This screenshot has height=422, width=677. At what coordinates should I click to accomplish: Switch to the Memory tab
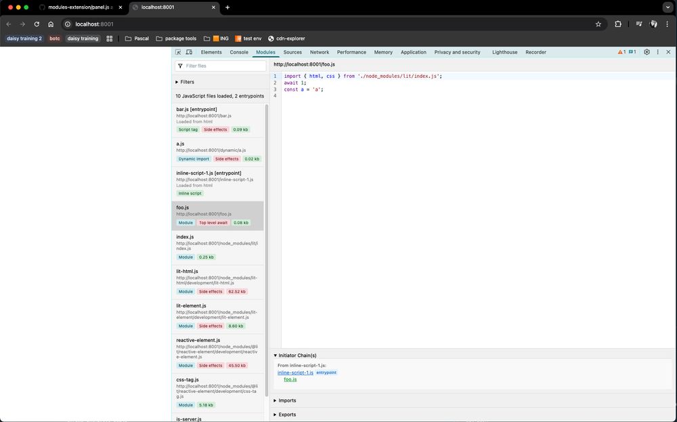point(383,52)
